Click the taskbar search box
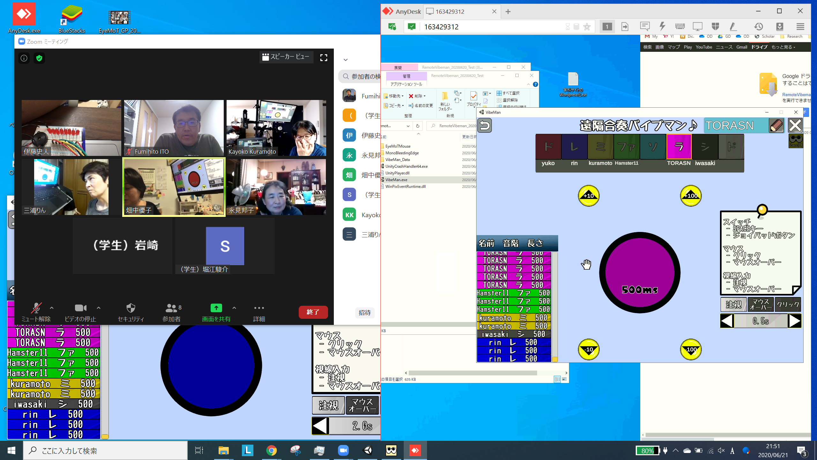 pos(105,450)
